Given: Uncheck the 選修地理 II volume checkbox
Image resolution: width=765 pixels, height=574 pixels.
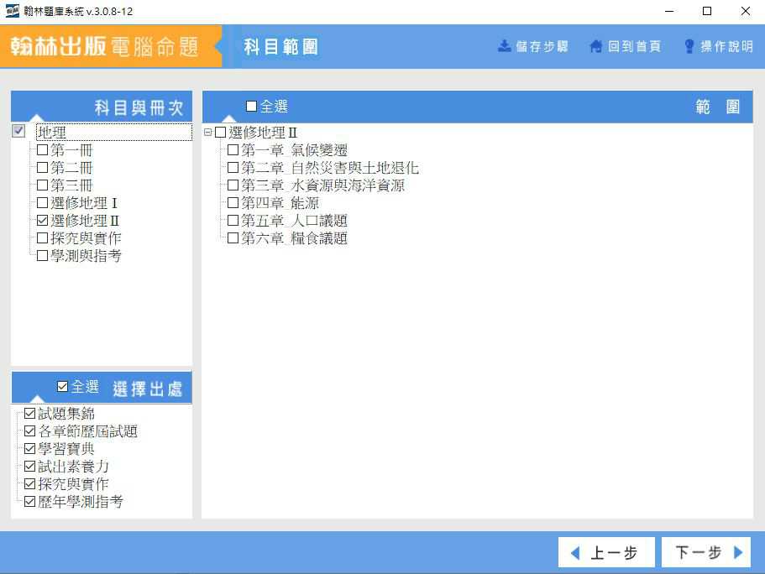Looking at the screenshot, I should point(43,220).
